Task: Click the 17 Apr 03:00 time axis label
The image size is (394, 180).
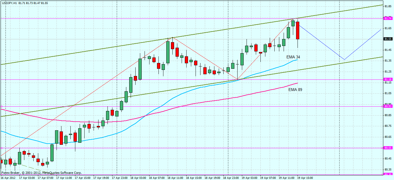Action: coord(27,178)
